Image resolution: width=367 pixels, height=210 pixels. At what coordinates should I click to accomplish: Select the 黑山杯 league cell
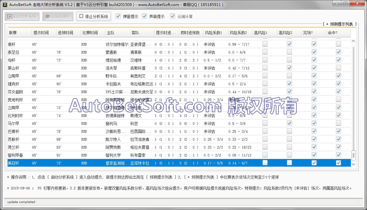coord(14,68)
